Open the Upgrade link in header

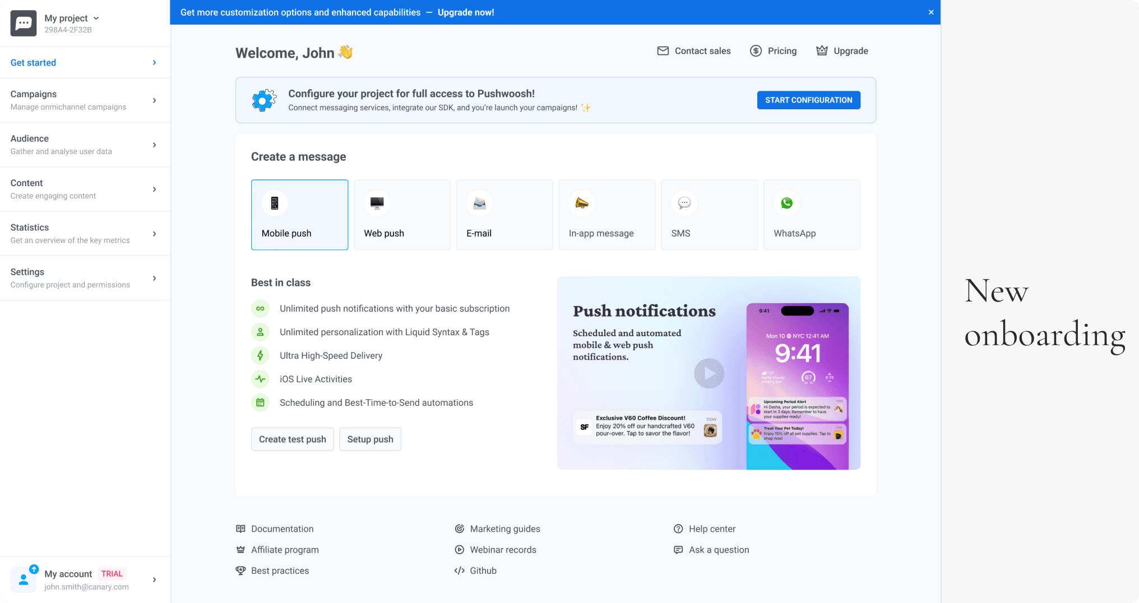pos(842,51)
